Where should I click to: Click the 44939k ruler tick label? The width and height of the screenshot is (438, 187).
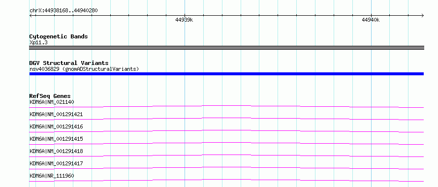(x=184, y=20)
